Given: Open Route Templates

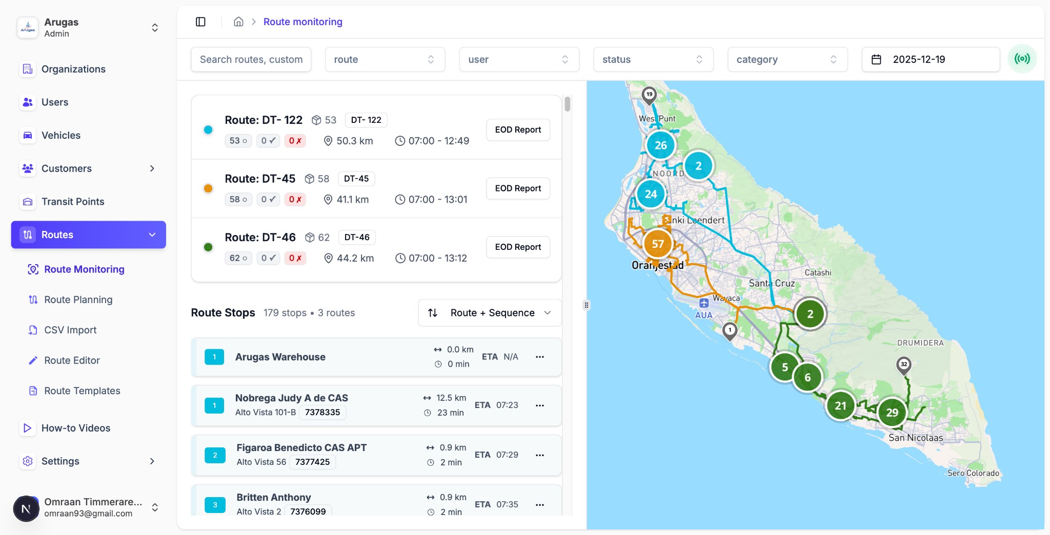Looking at the screenshot, I should coord(82,390).
